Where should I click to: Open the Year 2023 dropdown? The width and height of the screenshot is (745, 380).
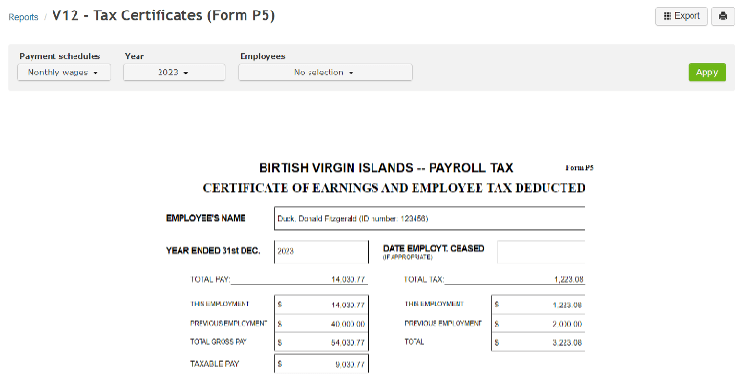pos(175,73)
